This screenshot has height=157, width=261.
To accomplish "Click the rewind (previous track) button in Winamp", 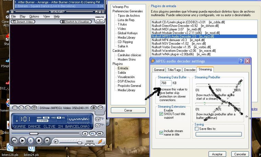I will pos(15,141).
